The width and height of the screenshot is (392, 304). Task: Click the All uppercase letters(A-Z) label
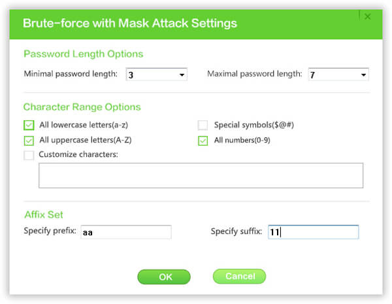click(x=86, y=140)
